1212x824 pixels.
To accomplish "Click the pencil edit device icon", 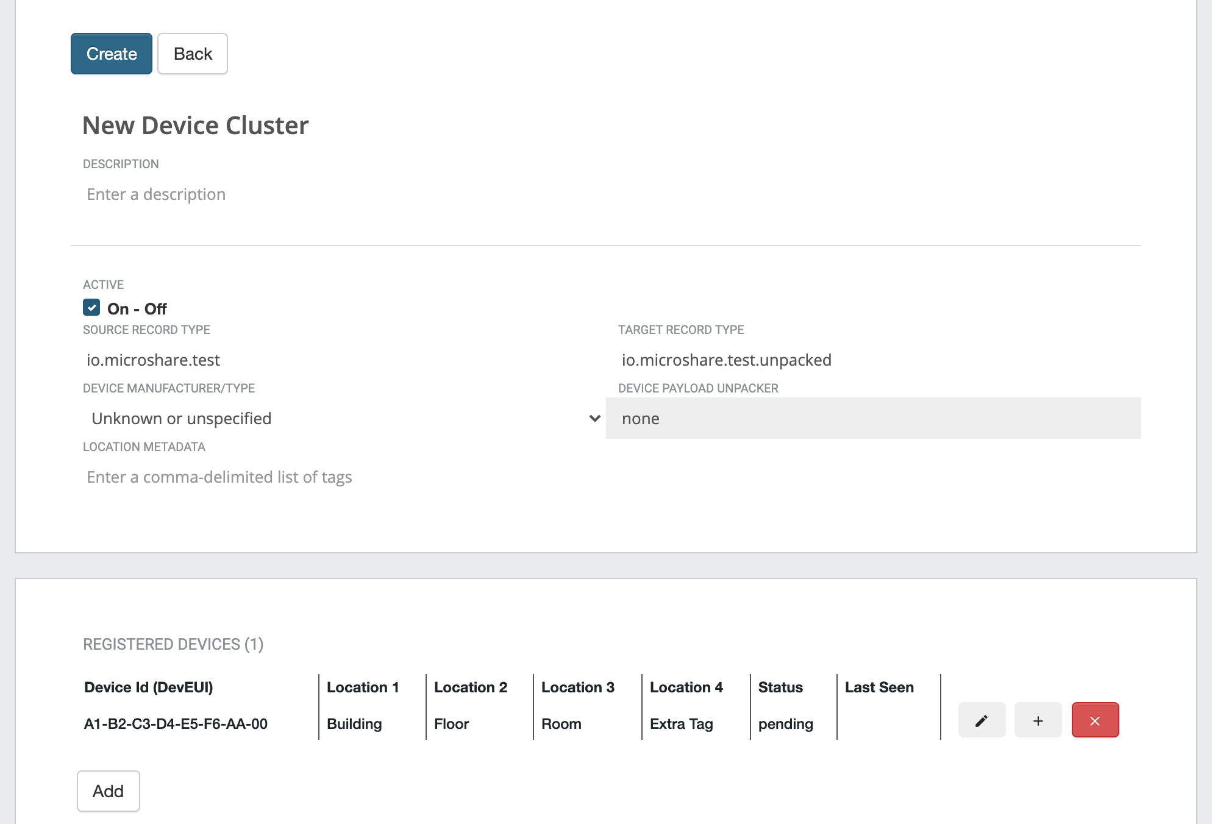I will tap(982, 720).
